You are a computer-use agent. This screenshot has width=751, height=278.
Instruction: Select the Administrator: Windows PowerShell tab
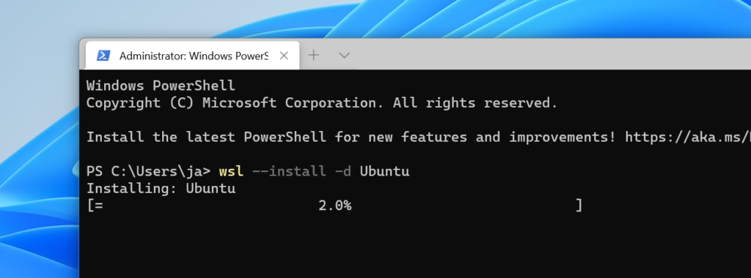(x=193, y=56)
